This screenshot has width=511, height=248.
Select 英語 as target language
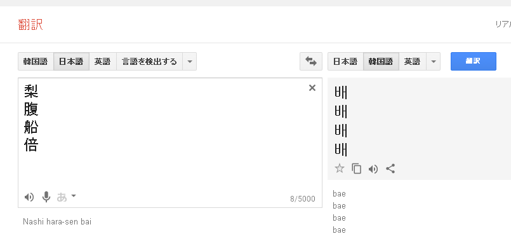(413, 61)
